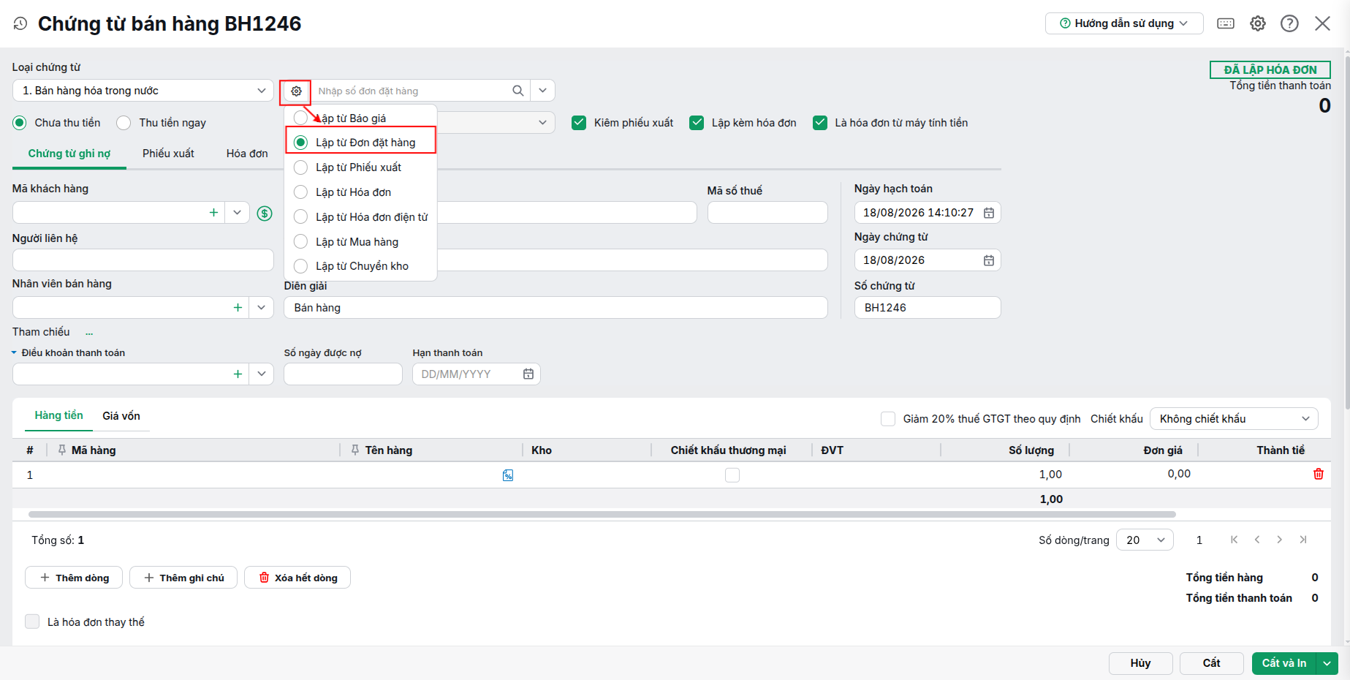This screenshot has height=680, width=1350.
Task: Toggle Lập kèm hóa đơn checkbox
Action: click(697, 123)
